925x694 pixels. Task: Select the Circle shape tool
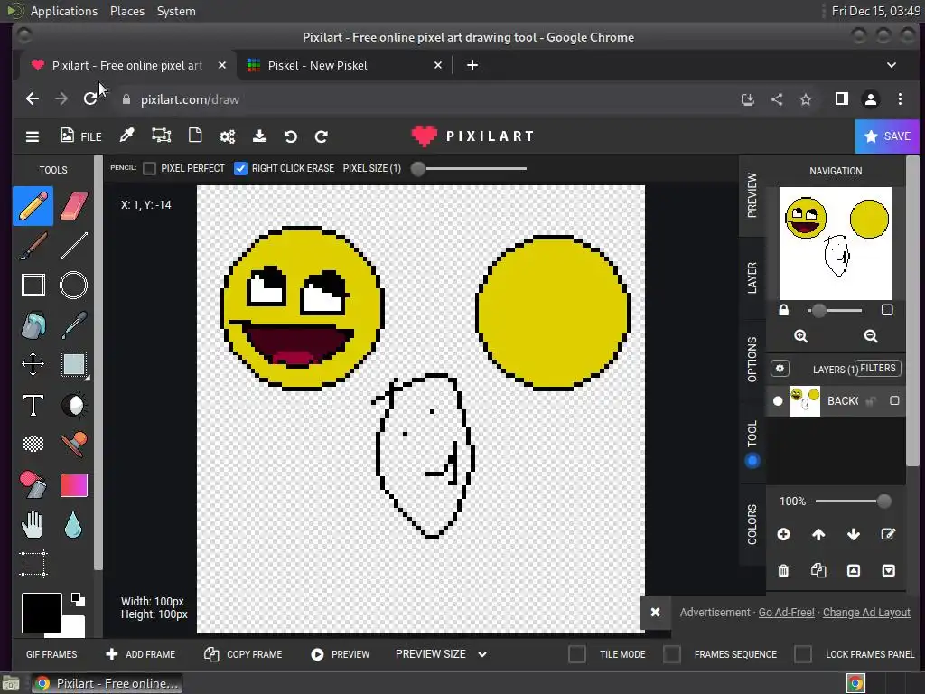tap(74, 285)
